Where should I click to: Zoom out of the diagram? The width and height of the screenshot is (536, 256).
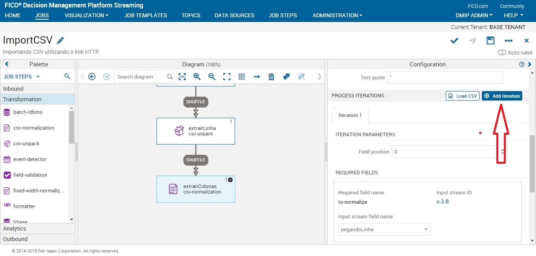click(x=212, y=77)
